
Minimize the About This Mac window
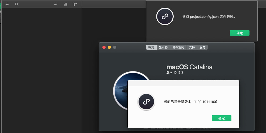point(109,47)
